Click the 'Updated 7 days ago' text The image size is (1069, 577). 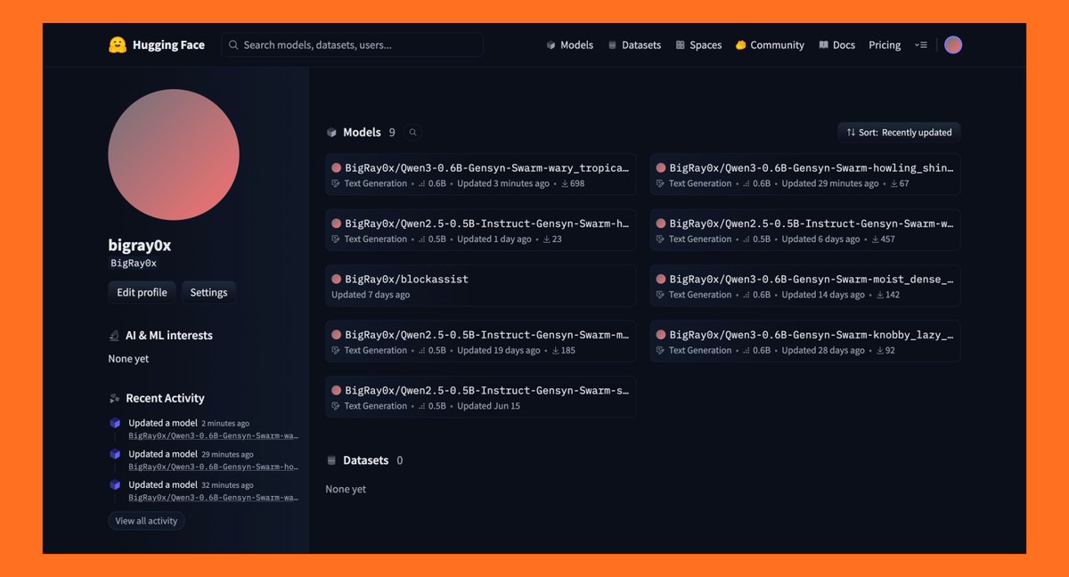(x=371, y=295)
